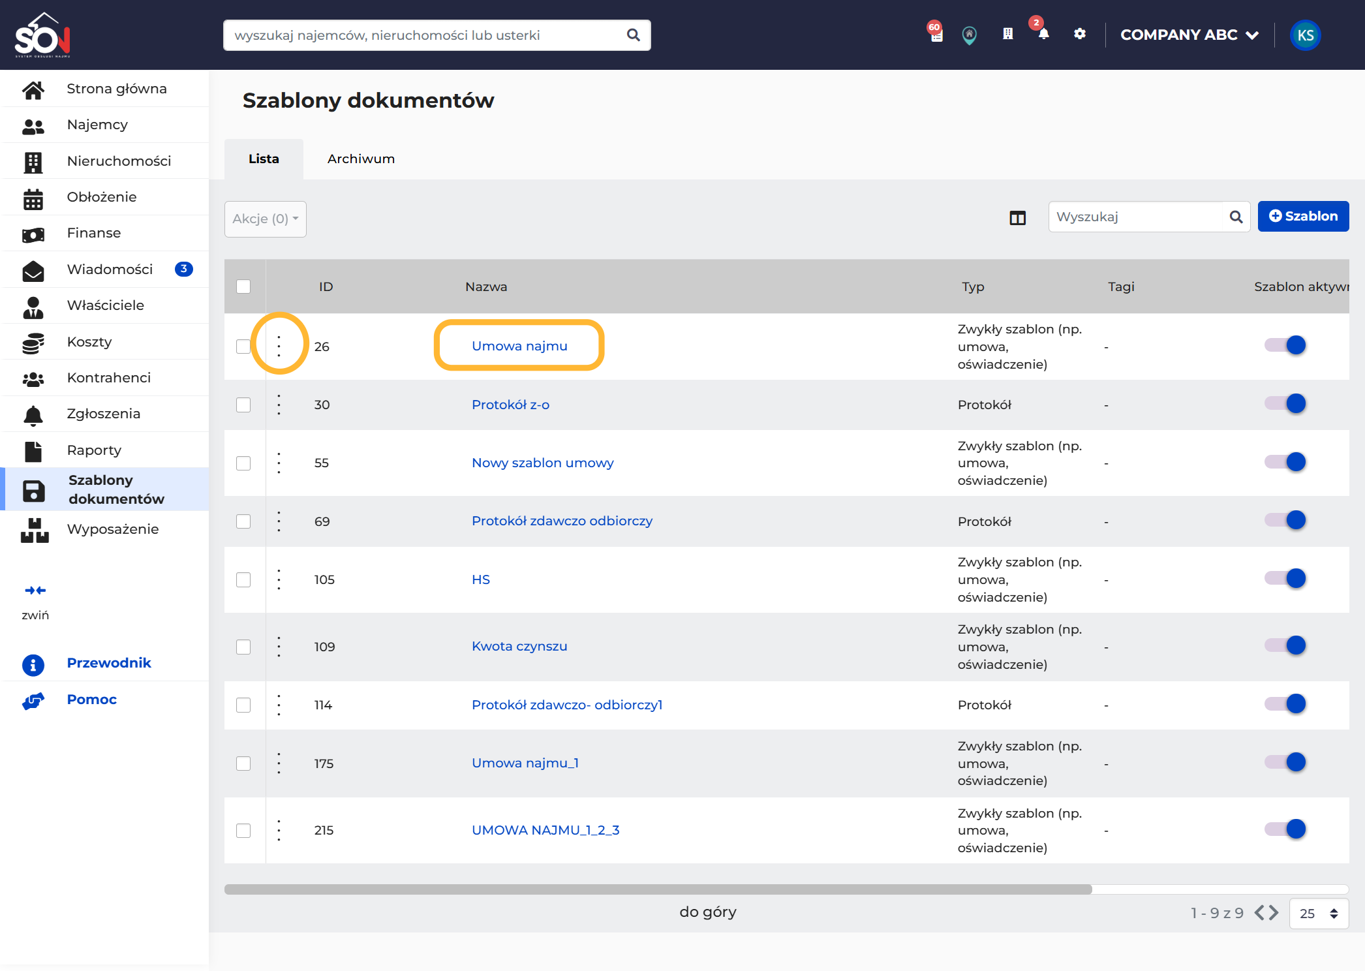Open the KS user avatar

click(x=1306, y=35)
